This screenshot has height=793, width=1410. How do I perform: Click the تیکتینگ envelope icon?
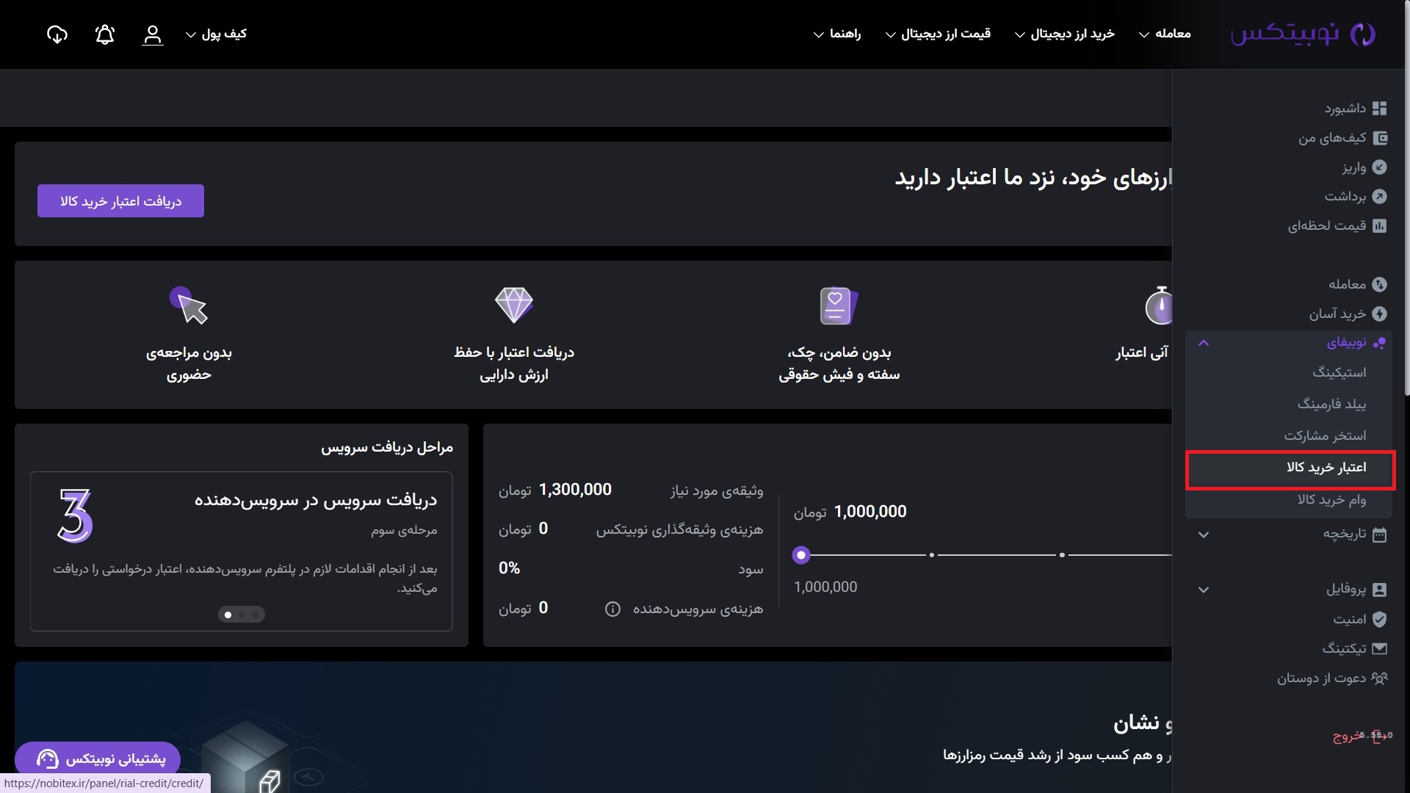click(1379, 649)
